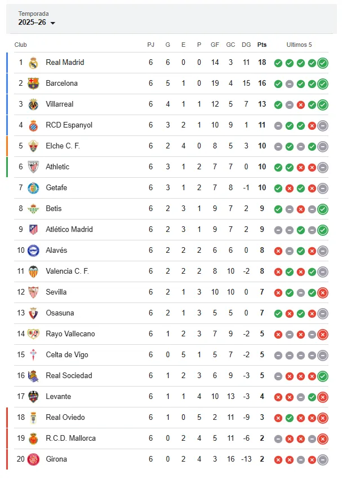The width and height of the screenshot is (342, 478).
Task: Click the Sevilla club crest
Action: pos(33,292)
